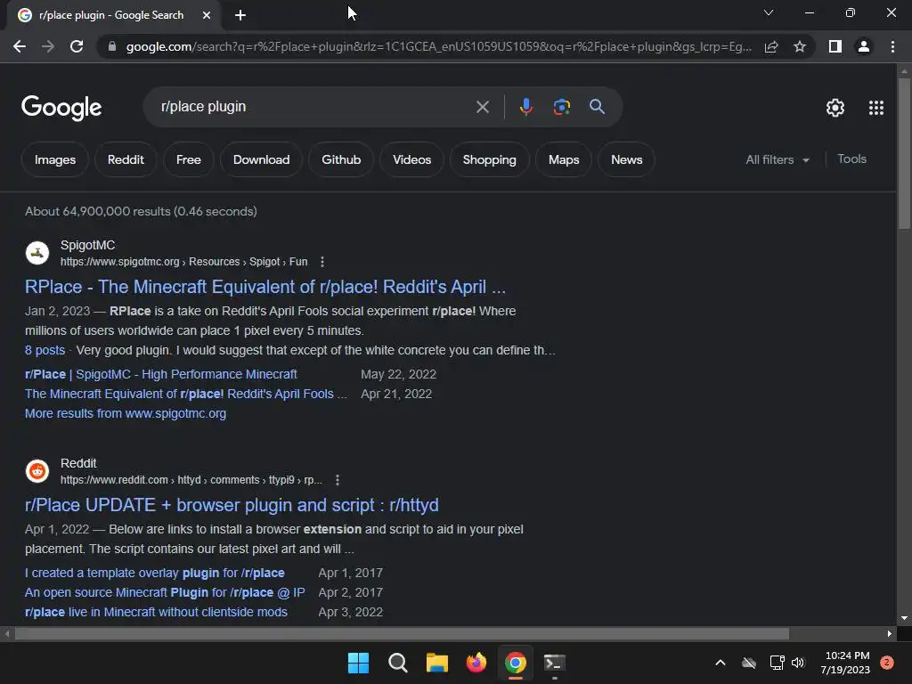Open SpigotMC result options menu

322,262
